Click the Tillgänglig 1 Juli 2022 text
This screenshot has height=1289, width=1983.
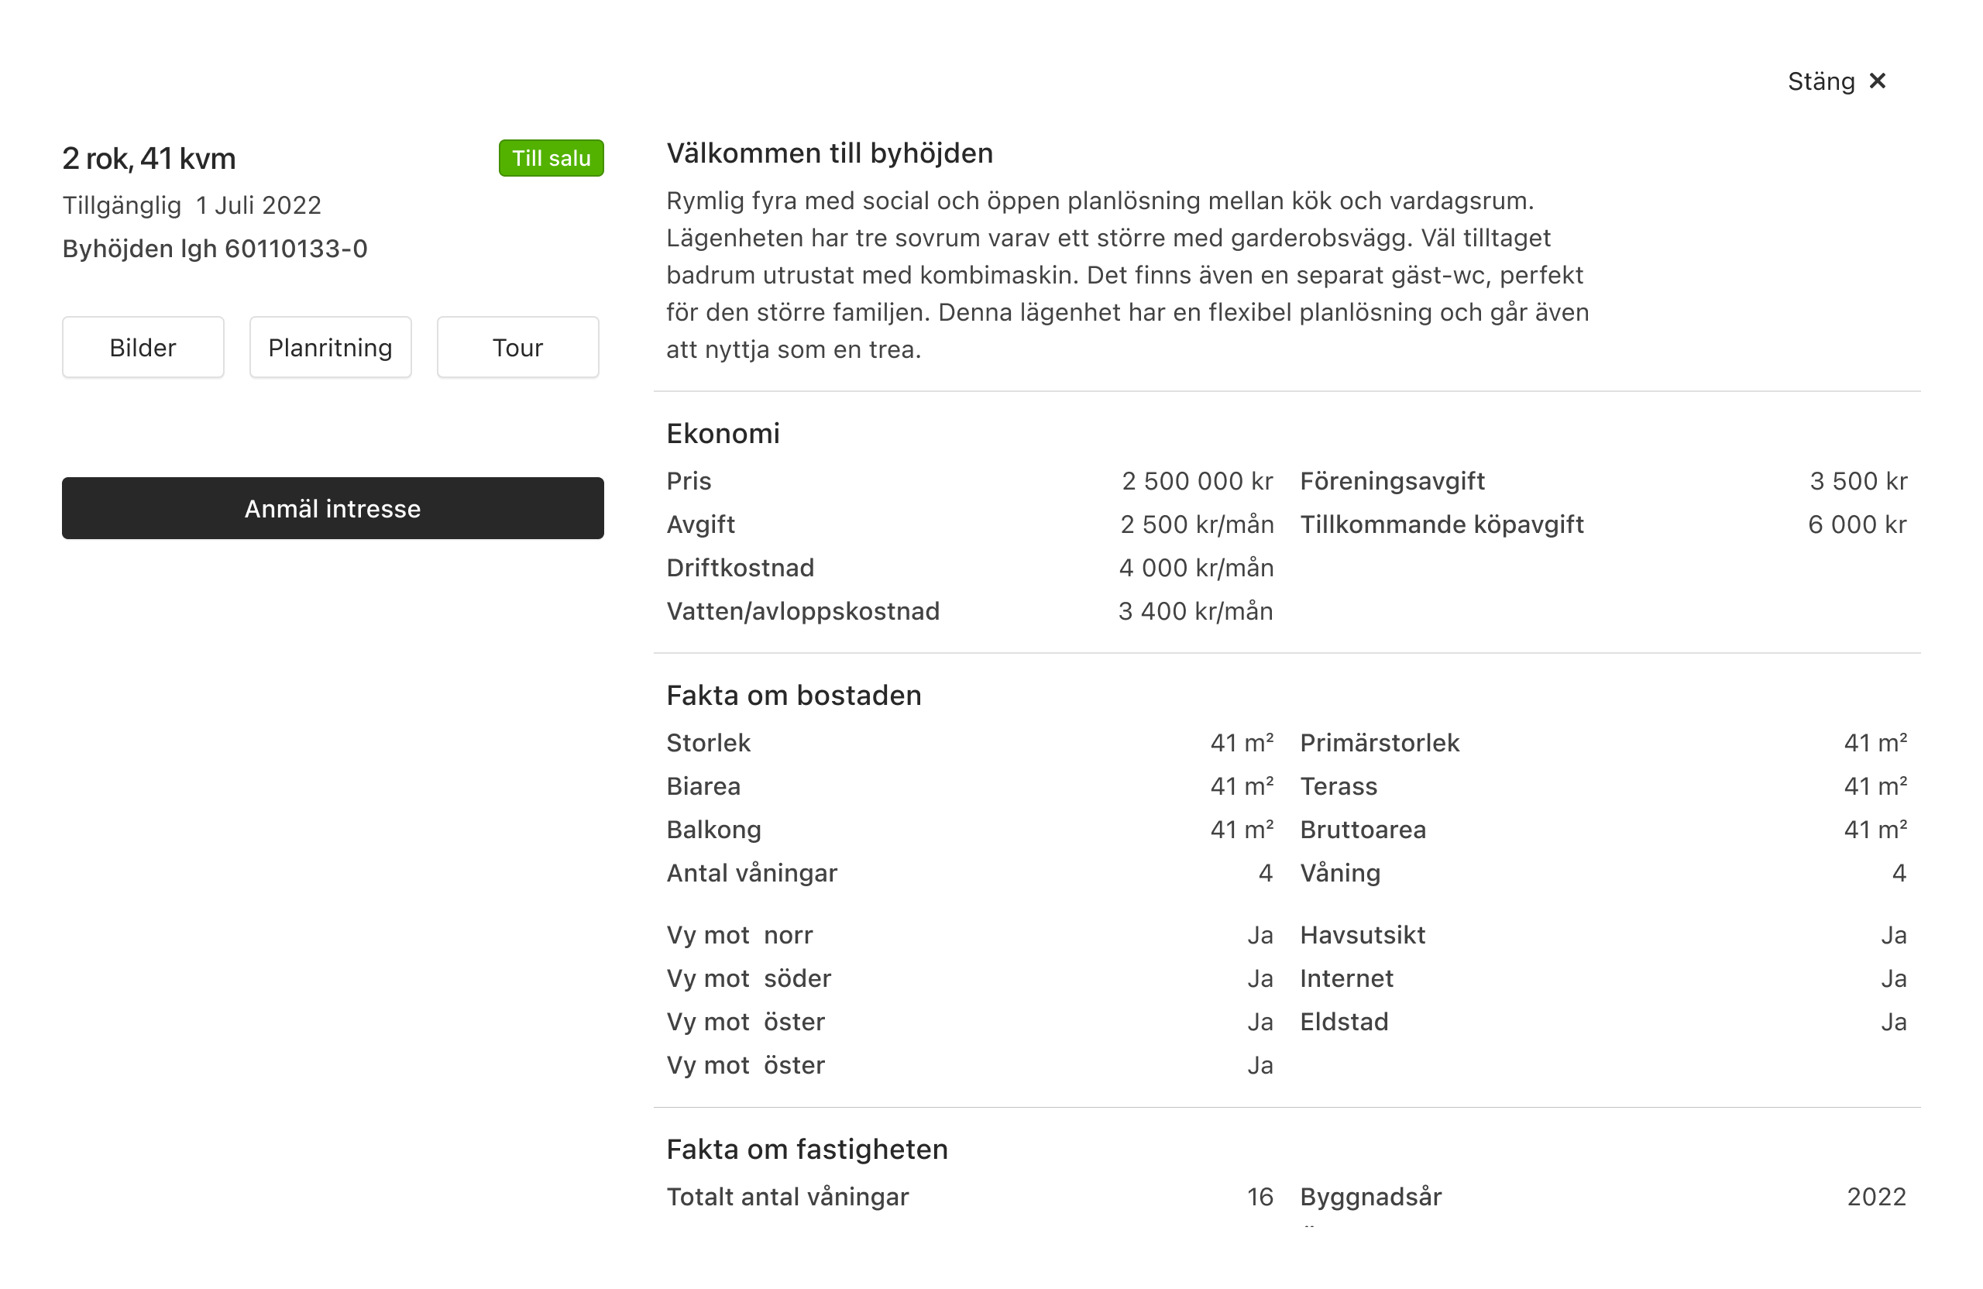click(191, 205)
